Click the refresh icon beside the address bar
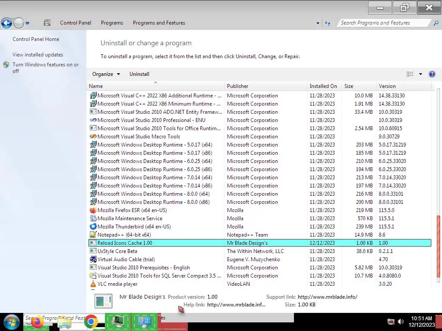 coord(328,23)
